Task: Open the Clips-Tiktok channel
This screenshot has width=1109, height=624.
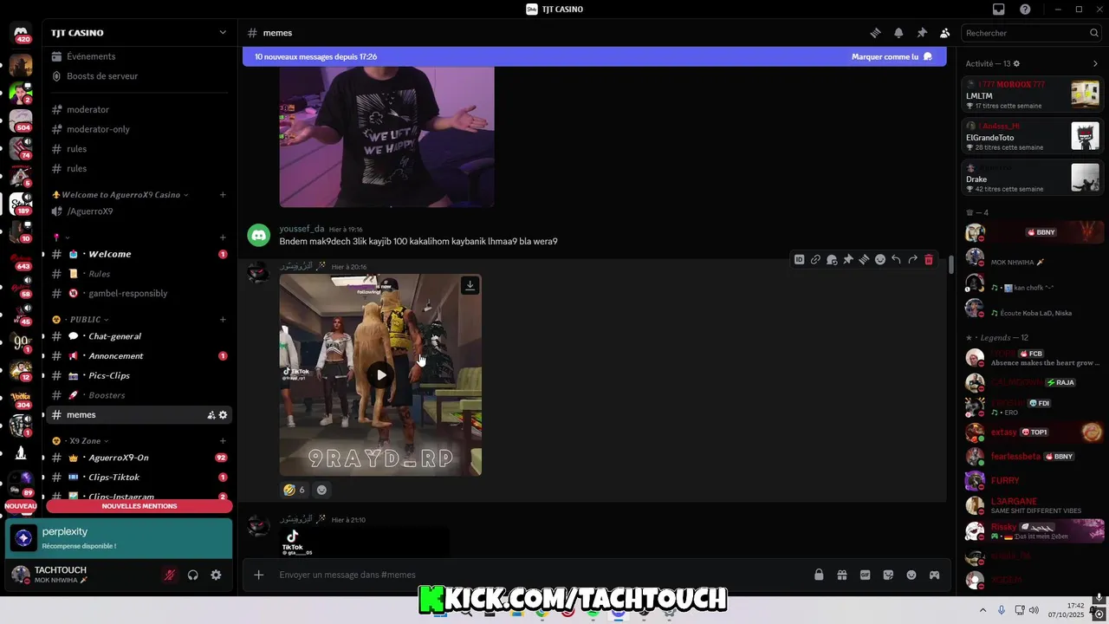Action: [x=139, y=478]
